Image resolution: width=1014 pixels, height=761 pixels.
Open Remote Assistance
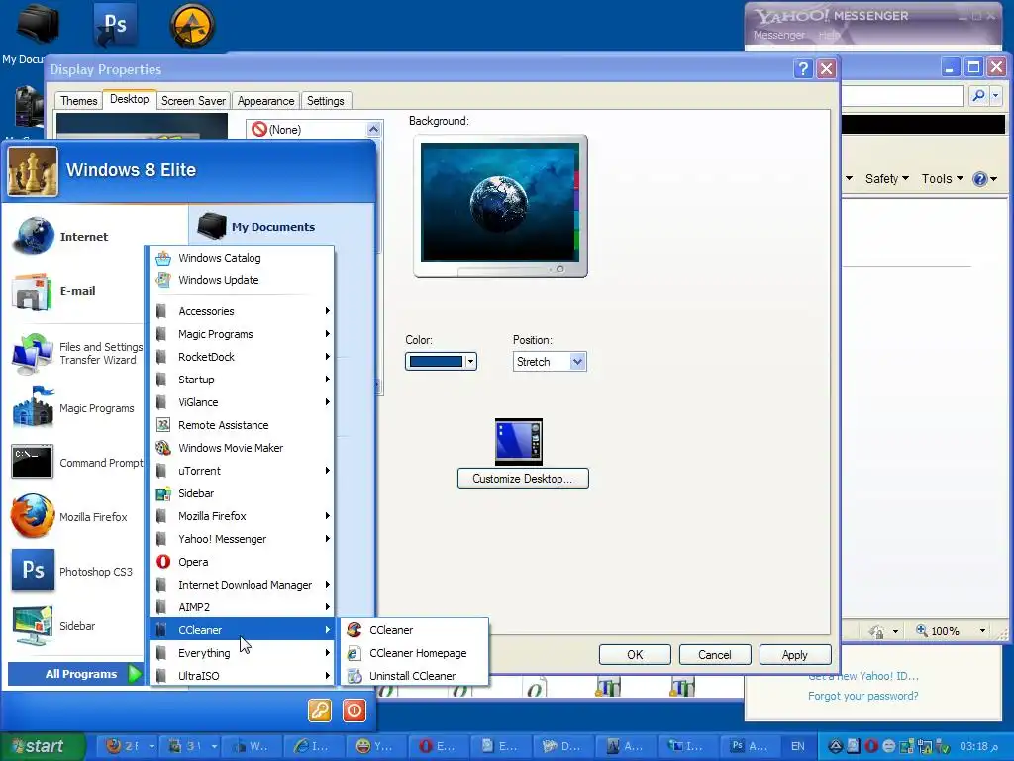tap(242, 425)
